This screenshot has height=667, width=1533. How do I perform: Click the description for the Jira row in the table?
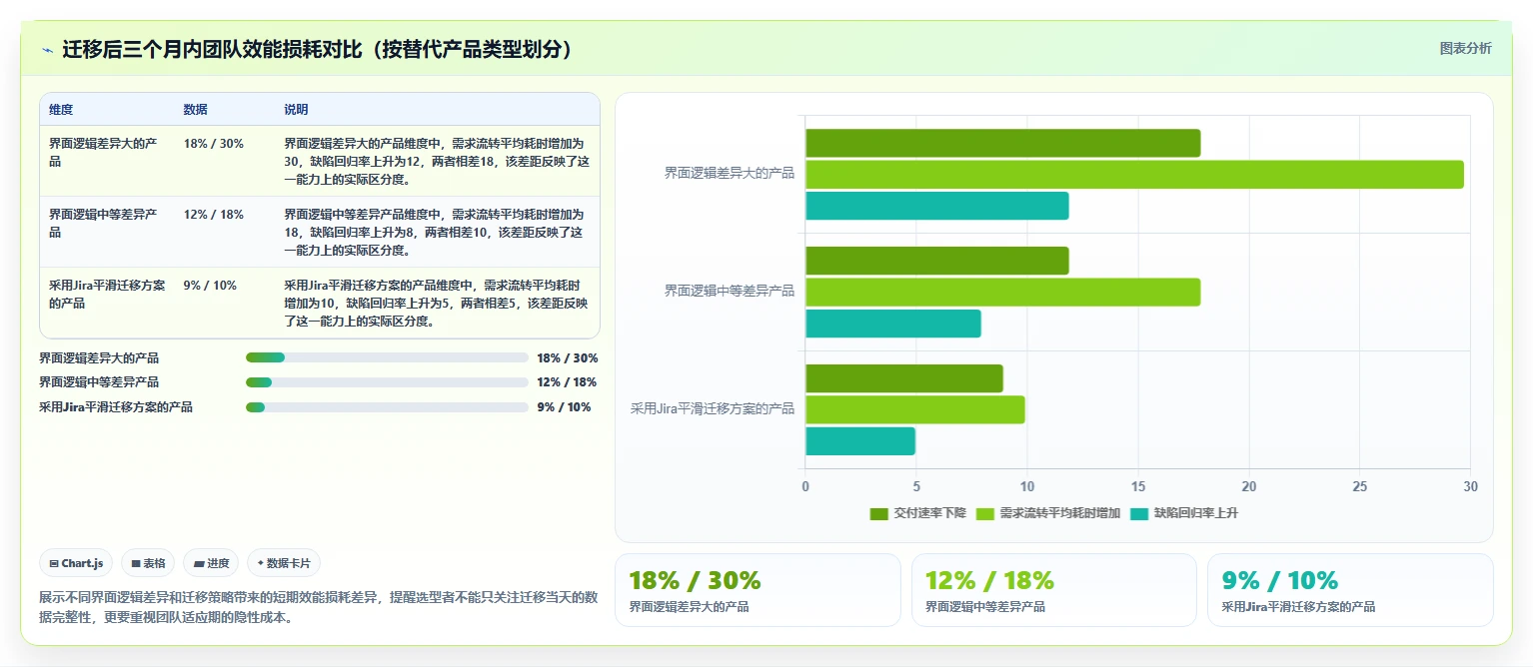(437, 304)
